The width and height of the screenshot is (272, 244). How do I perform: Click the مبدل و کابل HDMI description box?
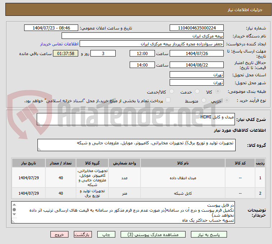136,119
